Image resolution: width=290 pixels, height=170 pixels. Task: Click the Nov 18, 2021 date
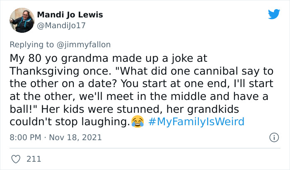tap(75, 137)
